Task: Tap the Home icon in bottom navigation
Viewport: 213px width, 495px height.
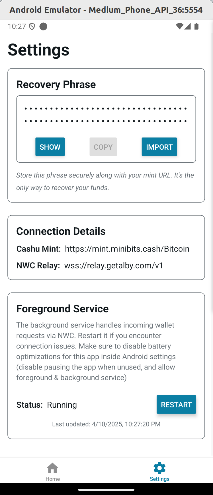Action: point(53,468)
